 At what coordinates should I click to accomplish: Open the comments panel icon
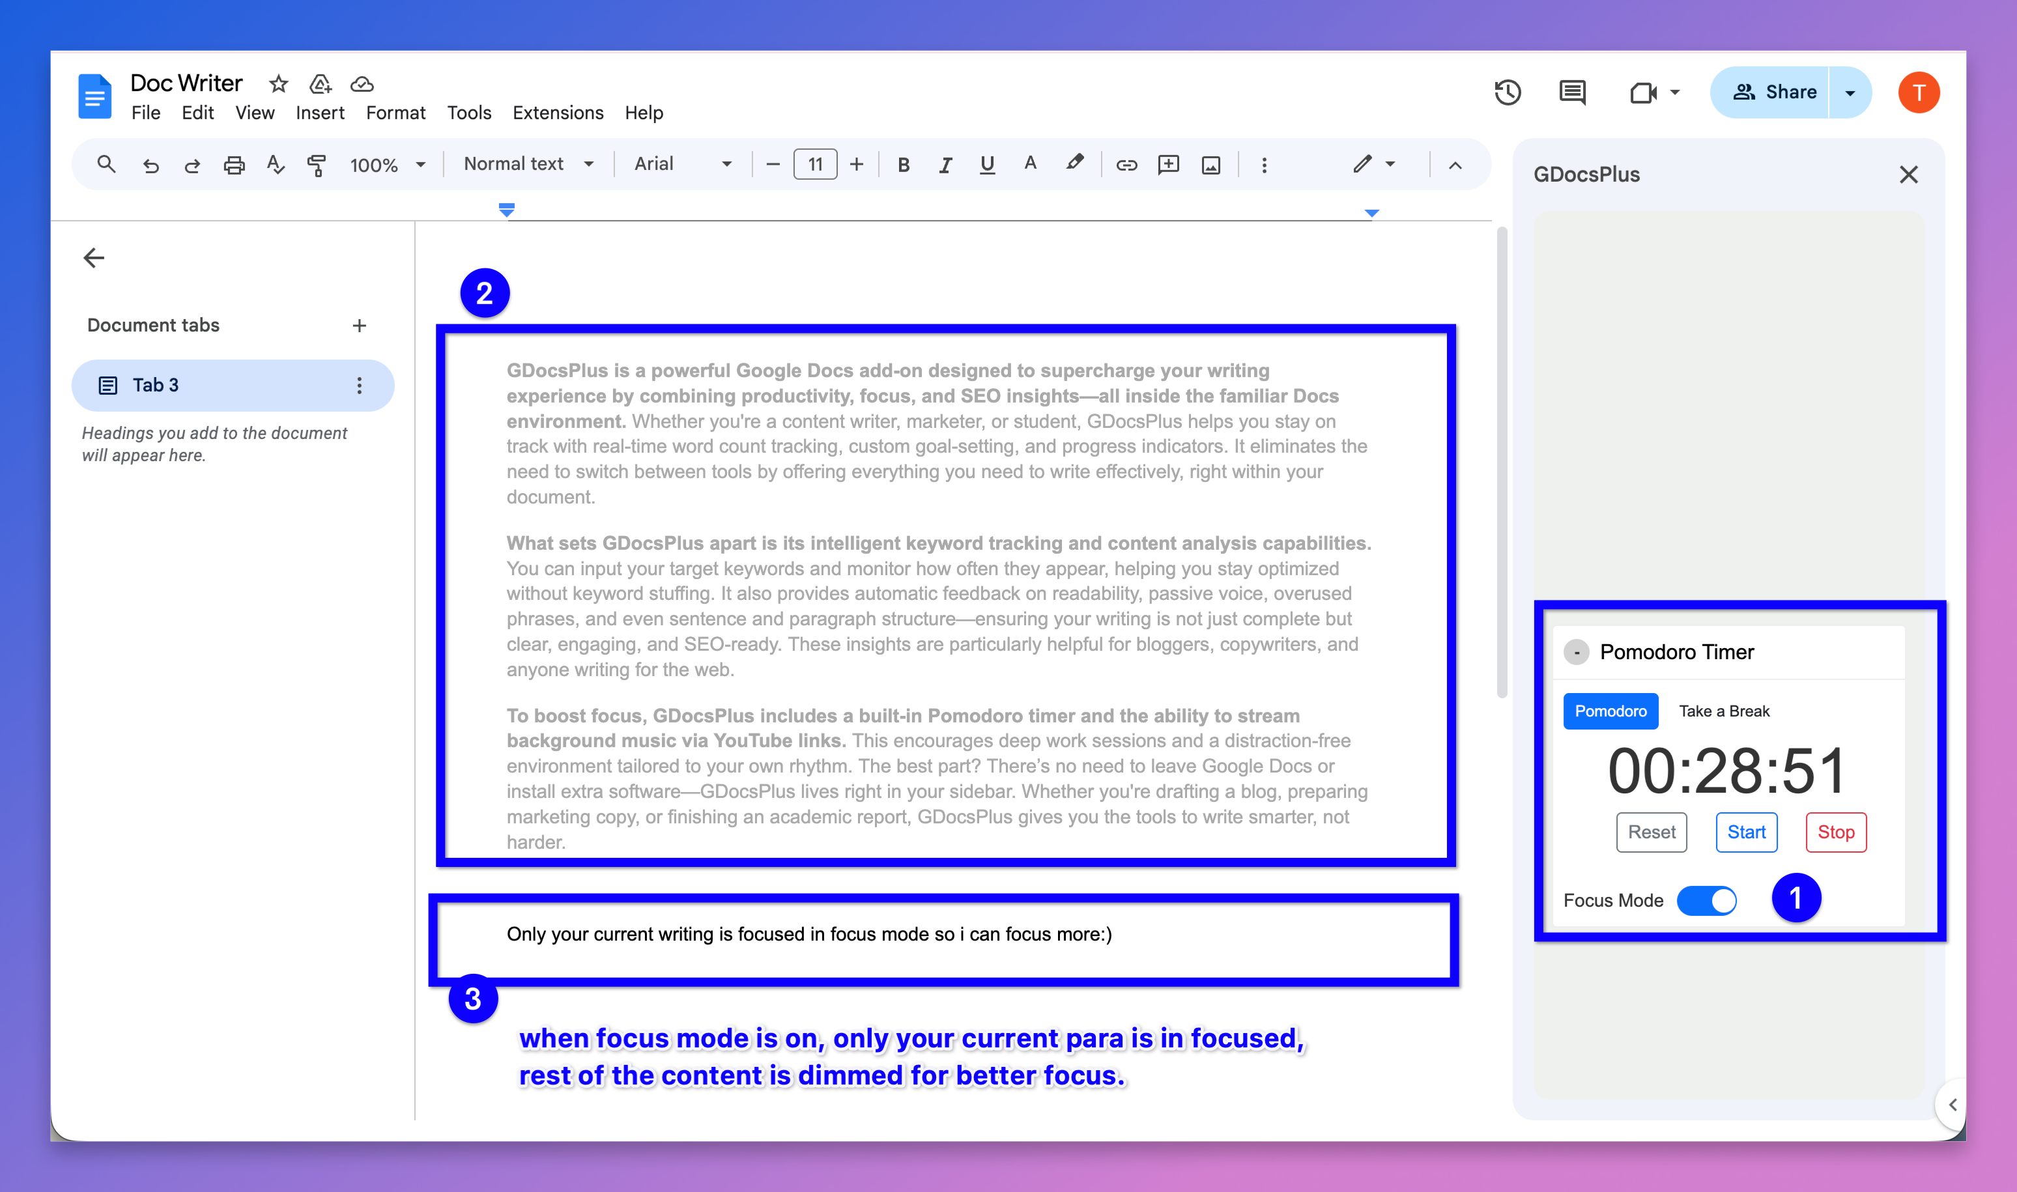1572,92
